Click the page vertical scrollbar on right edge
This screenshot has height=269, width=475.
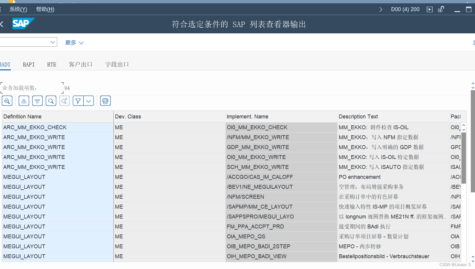click(x=473, y=141)
